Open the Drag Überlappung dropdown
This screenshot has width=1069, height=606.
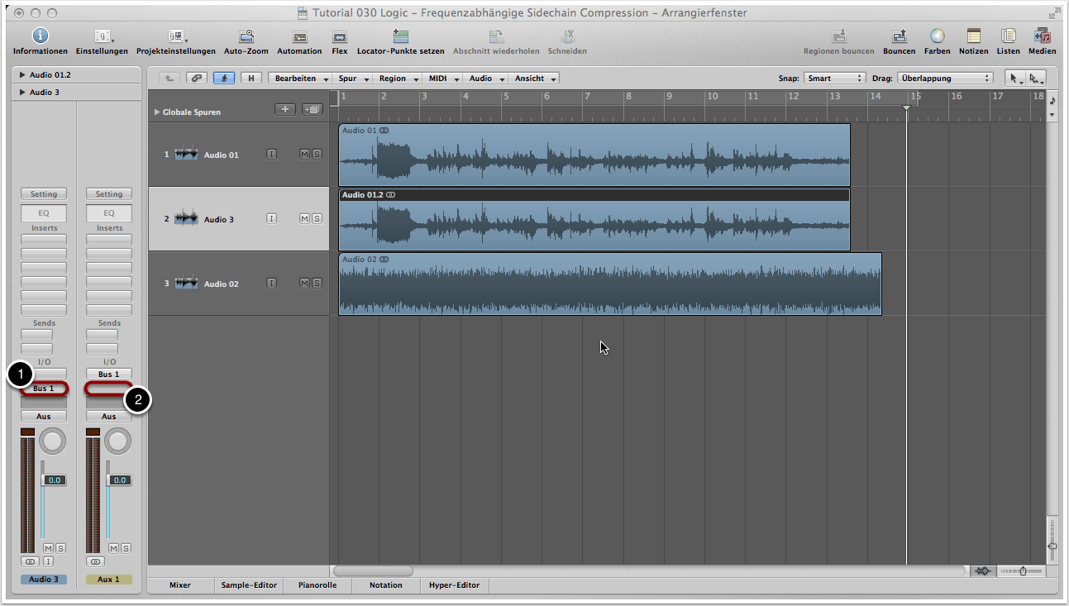click(x=945, y=79)
